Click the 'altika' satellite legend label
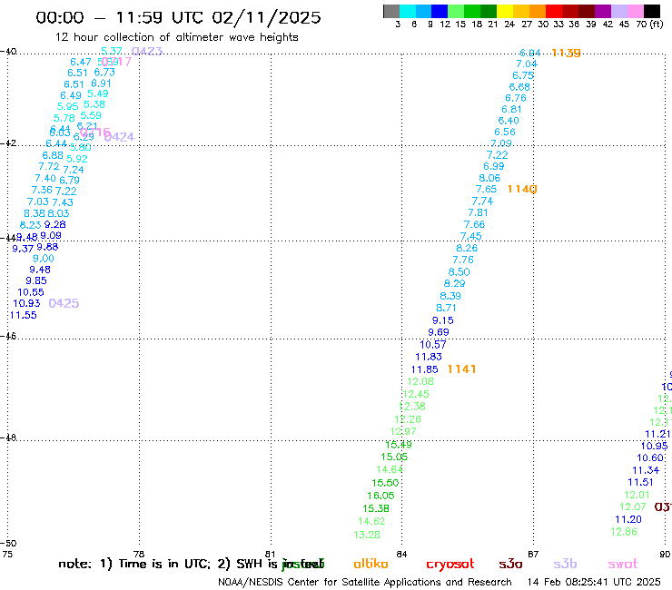The width and height of the screenshot is (672, 590). [x=371, y=564]
